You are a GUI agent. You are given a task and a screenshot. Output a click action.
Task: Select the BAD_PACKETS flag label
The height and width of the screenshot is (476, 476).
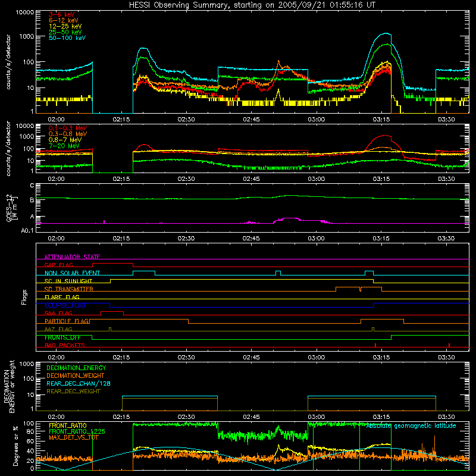tap(65, 345)
